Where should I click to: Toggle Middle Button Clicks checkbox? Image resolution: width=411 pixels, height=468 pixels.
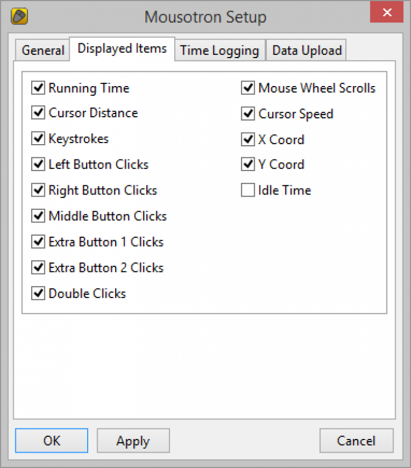pyautogui.click(x=38, y=216)
